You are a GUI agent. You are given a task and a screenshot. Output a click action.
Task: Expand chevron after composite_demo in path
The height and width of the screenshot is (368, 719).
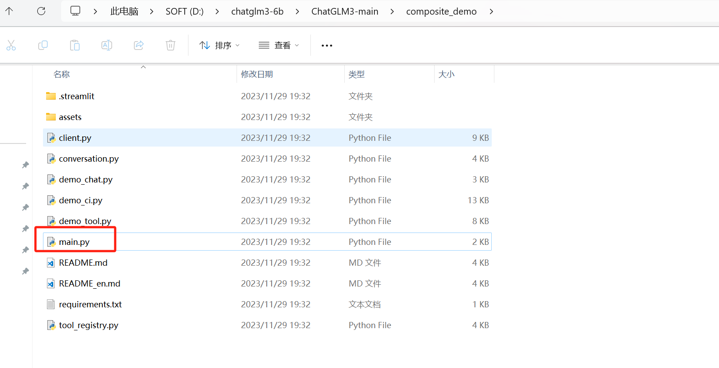[x=491, y=12]
